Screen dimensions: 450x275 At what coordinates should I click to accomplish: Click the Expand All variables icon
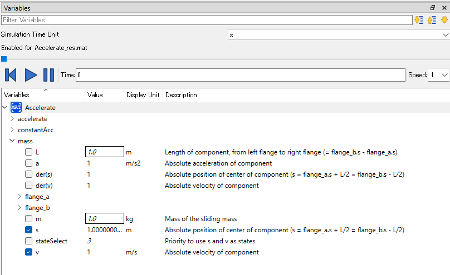[x=419, y=20]
